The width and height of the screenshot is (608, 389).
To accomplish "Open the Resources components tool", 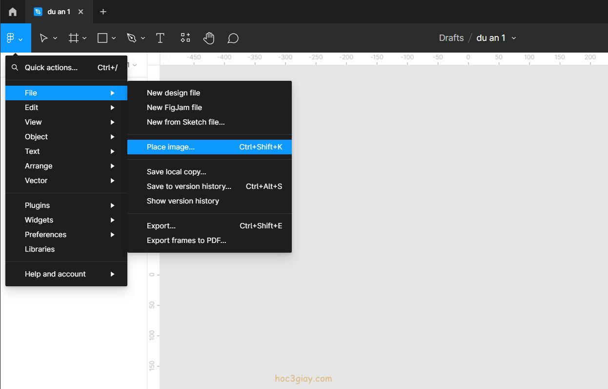I will 185,38.
